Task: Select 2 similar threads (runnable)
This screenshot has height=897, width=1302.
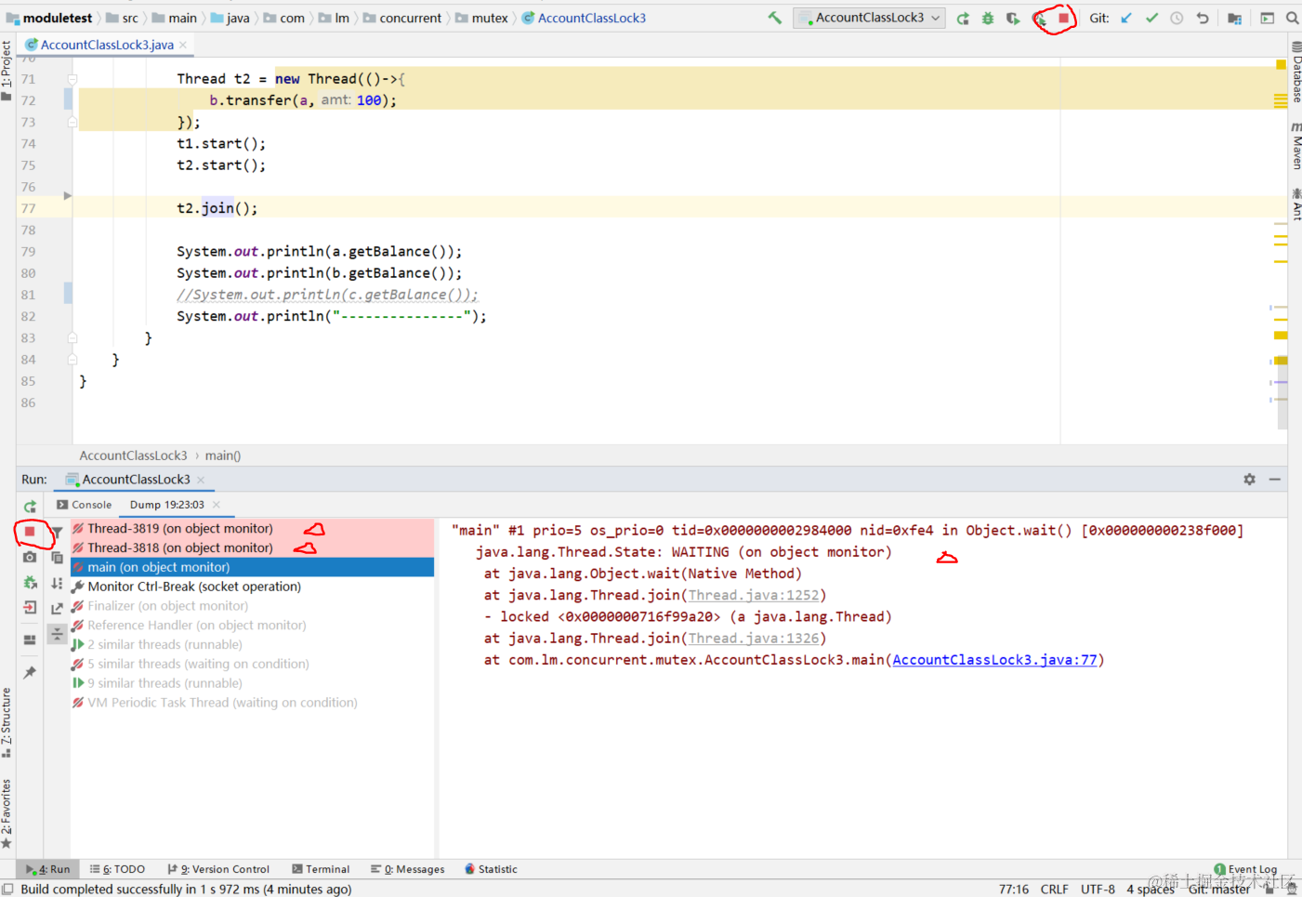Action: [x=252, y=644]
